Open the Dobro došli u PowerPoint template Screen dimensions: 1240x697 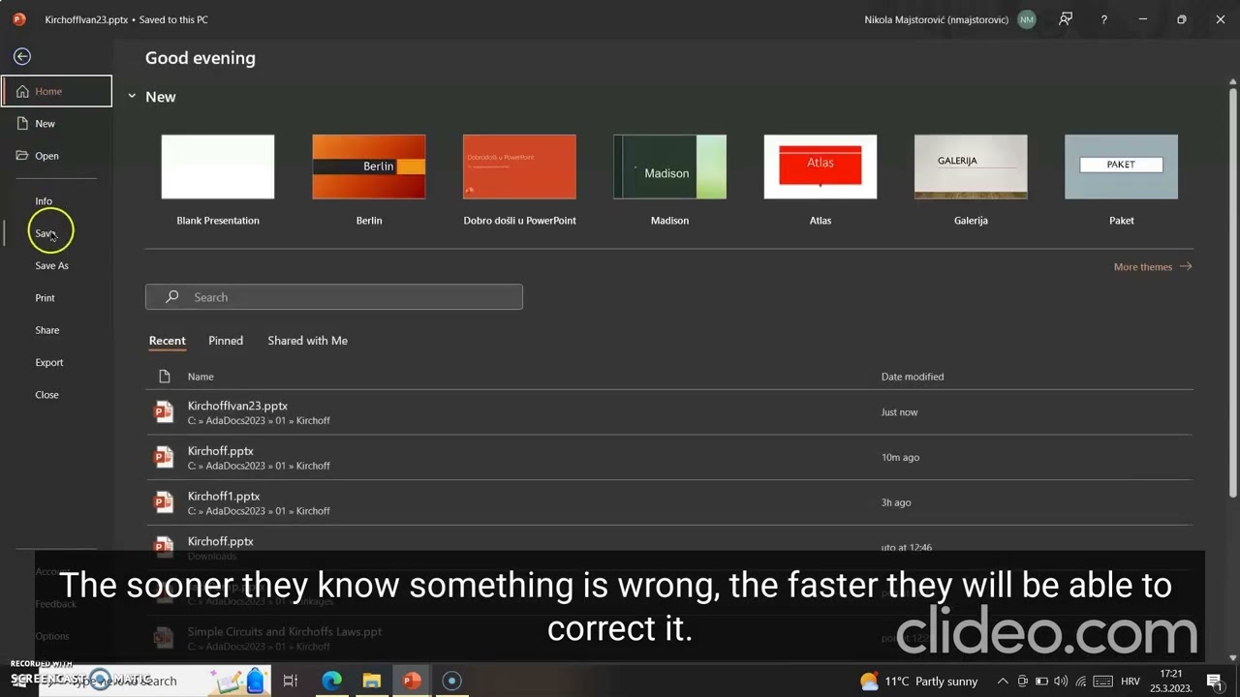tap(519, 167)
